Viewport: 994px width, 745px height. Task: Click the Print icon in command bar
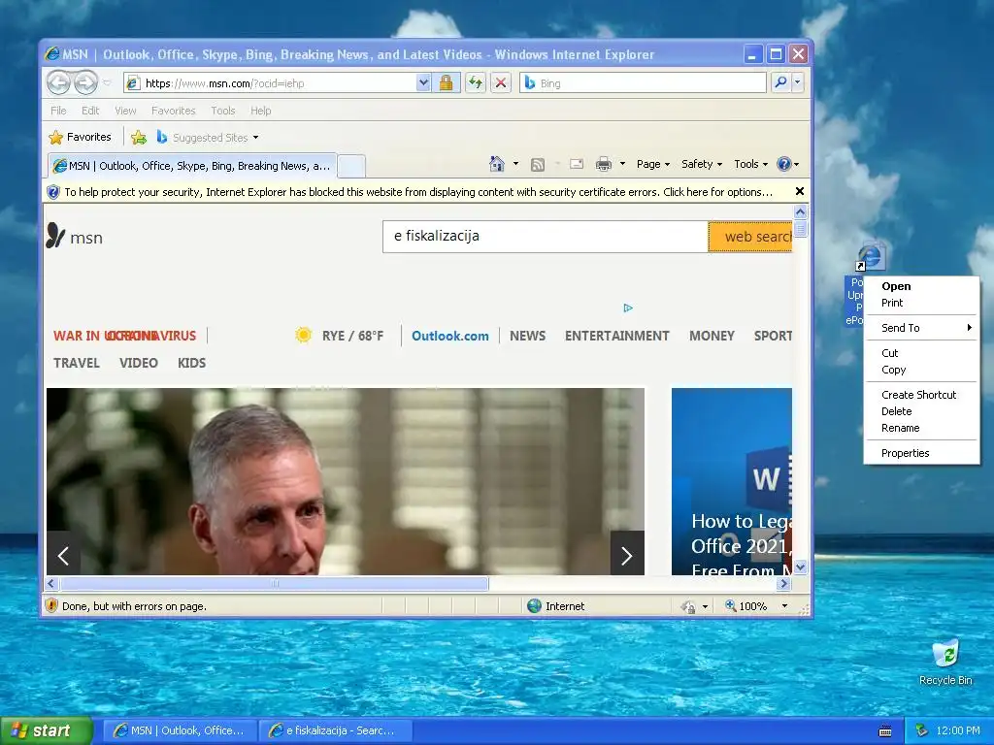604,164
